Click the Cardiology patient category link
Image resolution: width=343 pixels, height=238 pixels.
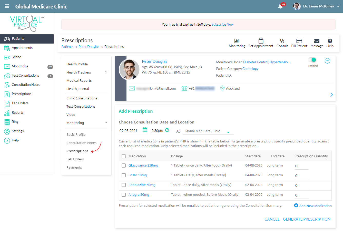click(250, 69)
